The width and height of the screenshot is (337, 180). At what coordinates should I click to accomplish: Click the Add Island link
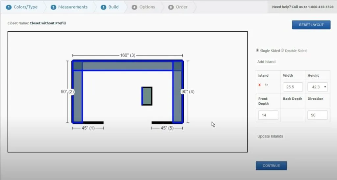click(x=266, y=62)
